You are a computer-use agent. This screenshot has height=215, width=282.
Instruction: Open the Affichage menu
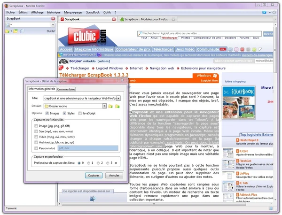[x=37, y=12]
